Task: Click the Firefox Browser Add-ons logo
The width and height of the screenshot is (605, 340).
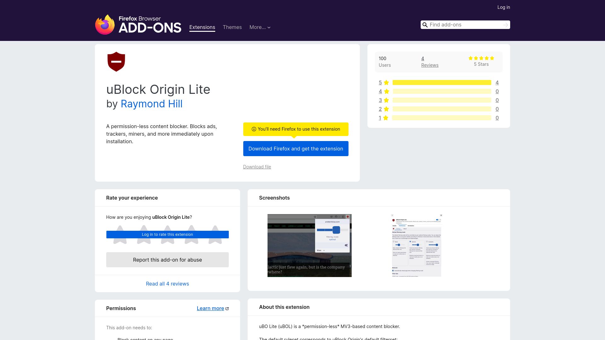Action: click(x=138, y=25)
